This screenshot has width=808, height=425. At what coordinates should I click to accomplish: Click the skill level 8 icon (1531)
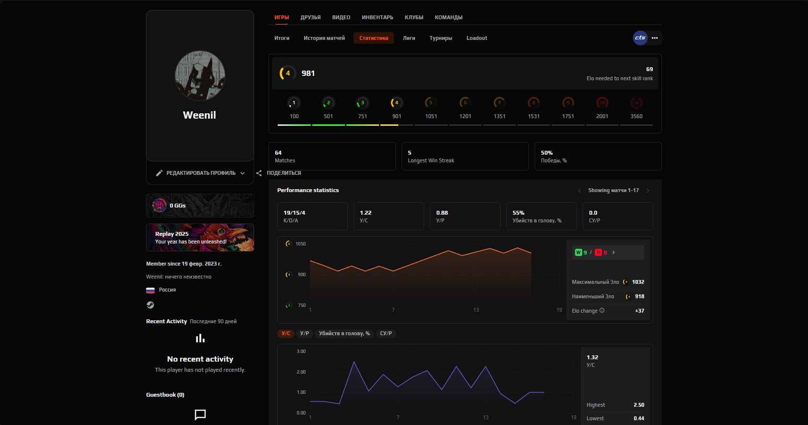534,103
